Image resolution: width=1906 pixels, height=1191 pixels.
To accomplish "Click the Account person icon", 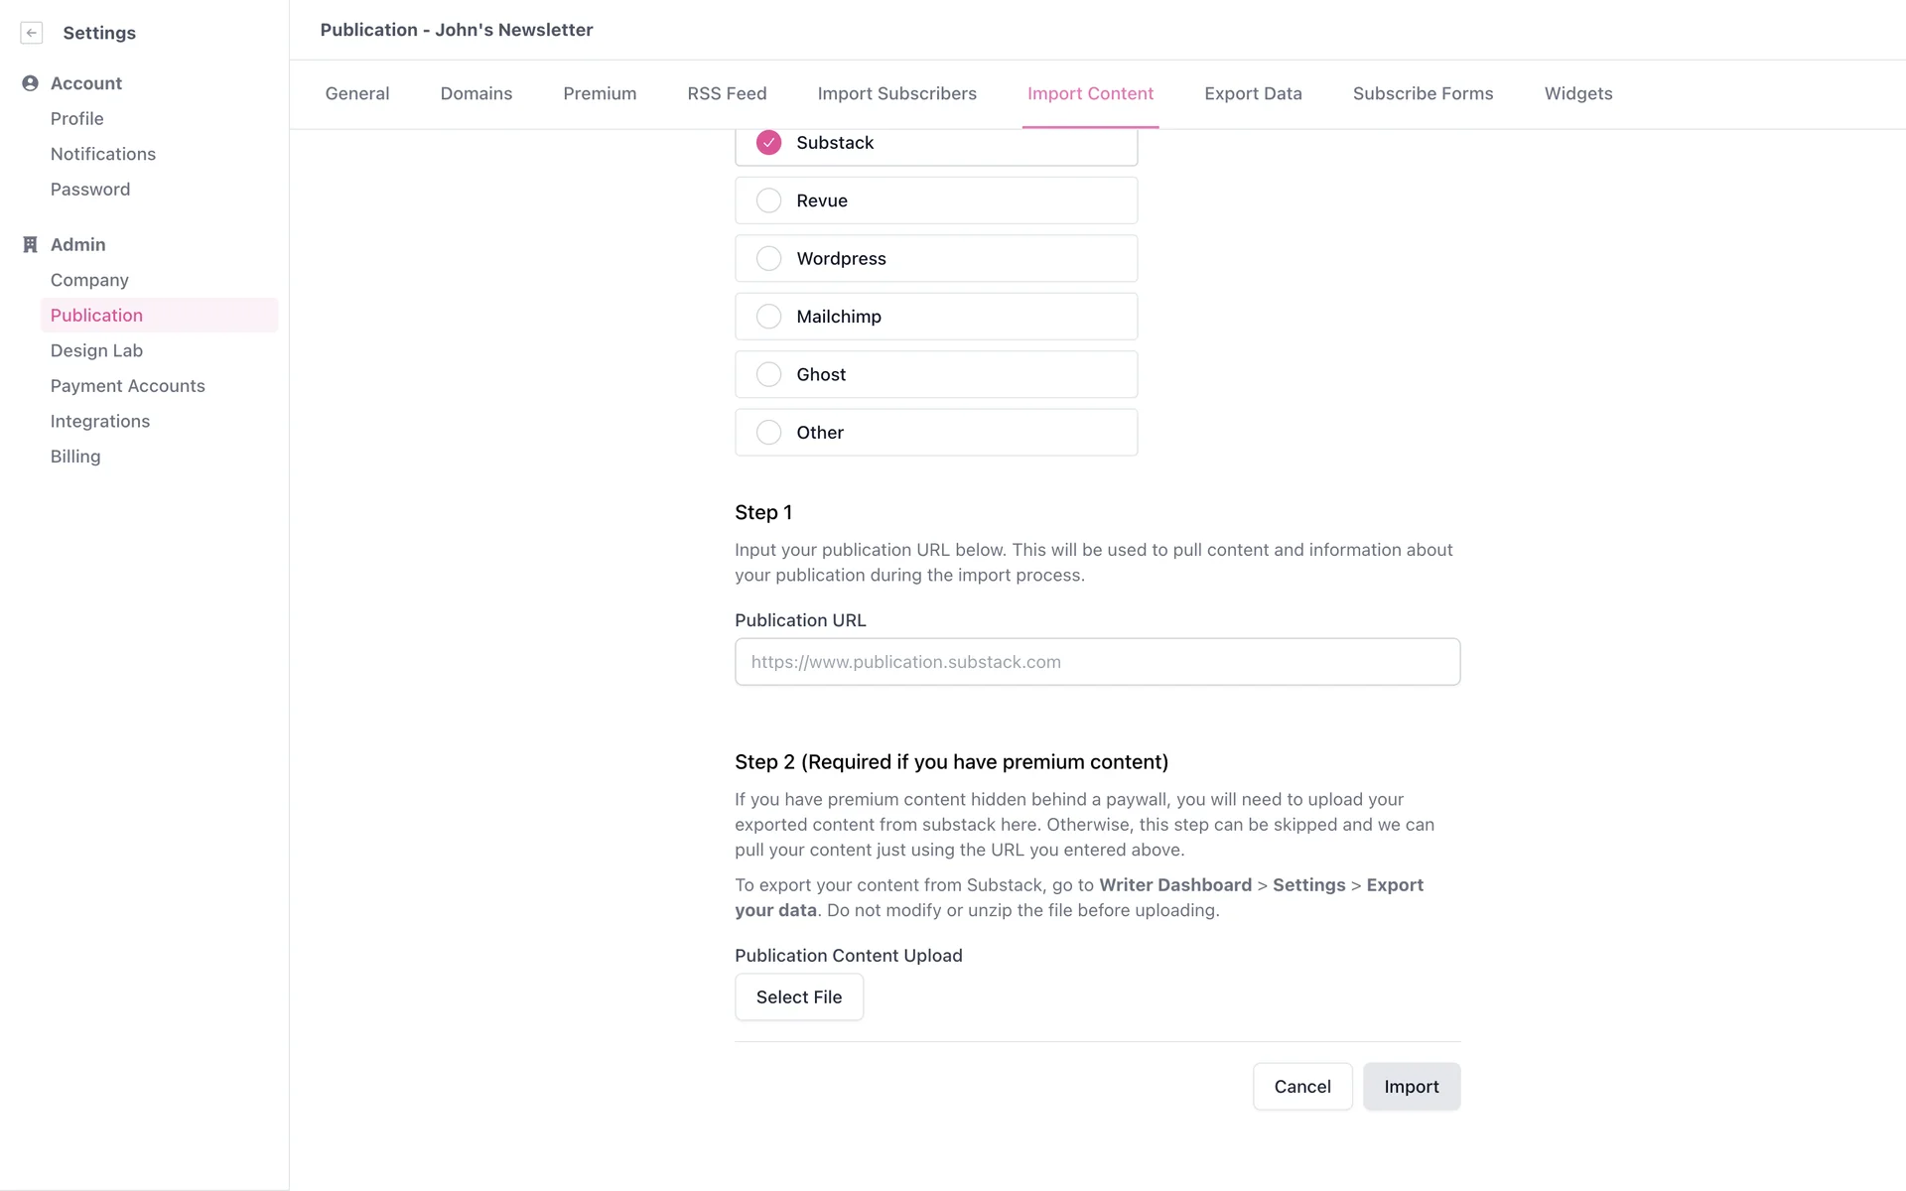I will click(30, 83).
